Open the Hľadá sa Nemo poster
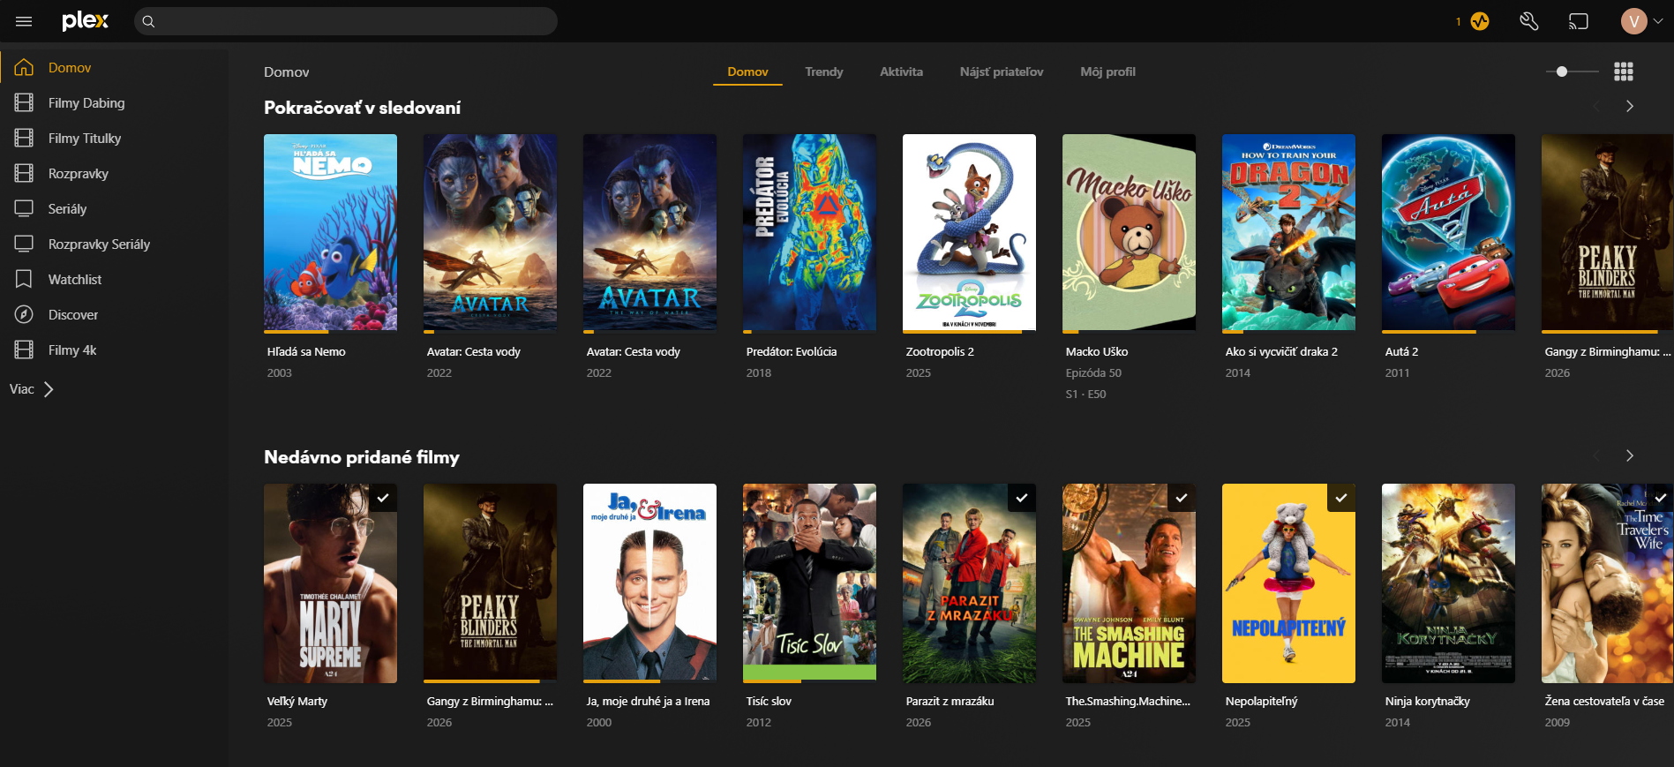The width and height of the screenshot is (1674, 767). coord(330,232)
